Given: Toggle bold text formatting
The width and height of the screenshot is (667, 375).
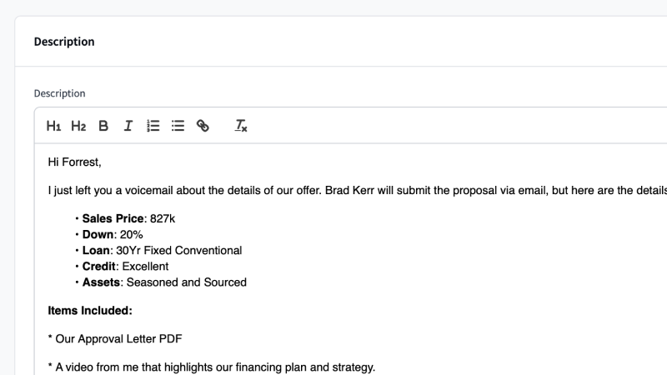Looking at the screenshot, I should click(103, 126).
